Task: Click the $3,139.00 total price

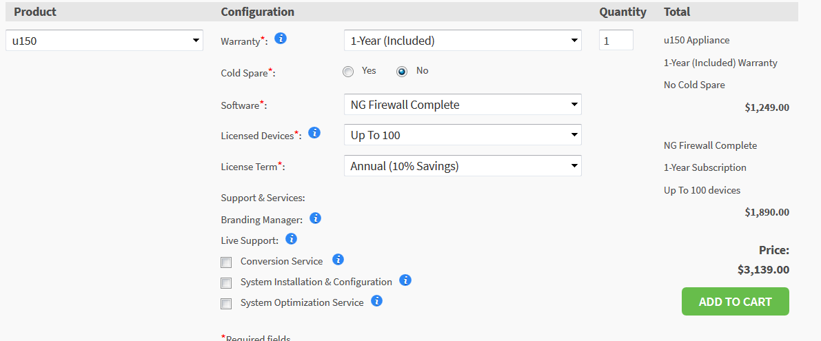Action: (x=763, y=270)
